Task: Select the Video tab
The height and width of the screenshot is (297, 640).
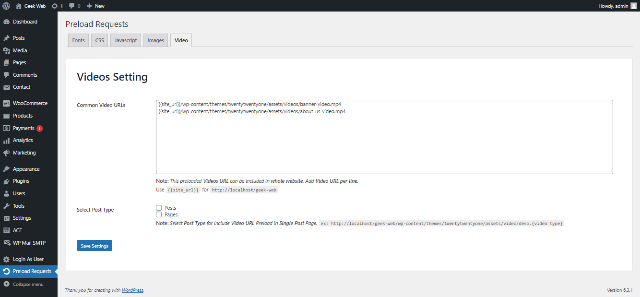Action: 181,40
